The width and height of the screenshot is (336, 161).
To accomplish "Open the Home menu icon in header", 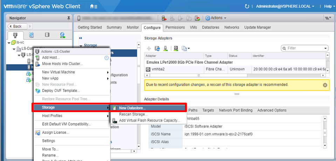I will (x=94, y=6).
